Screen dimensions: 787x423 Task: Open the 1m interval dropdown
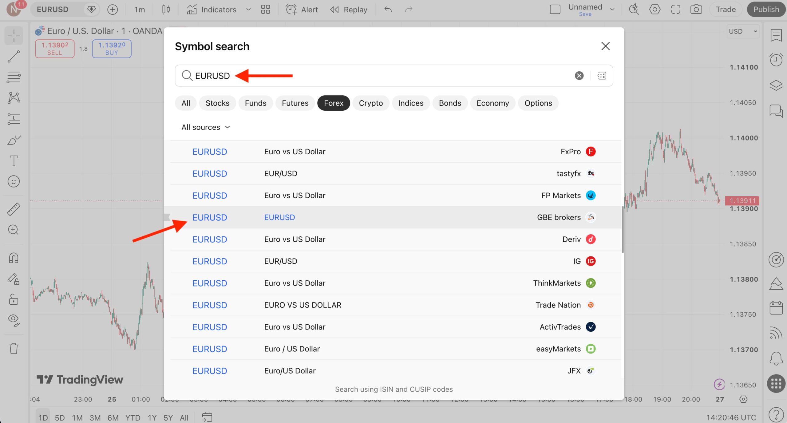[x=140, y=10]
